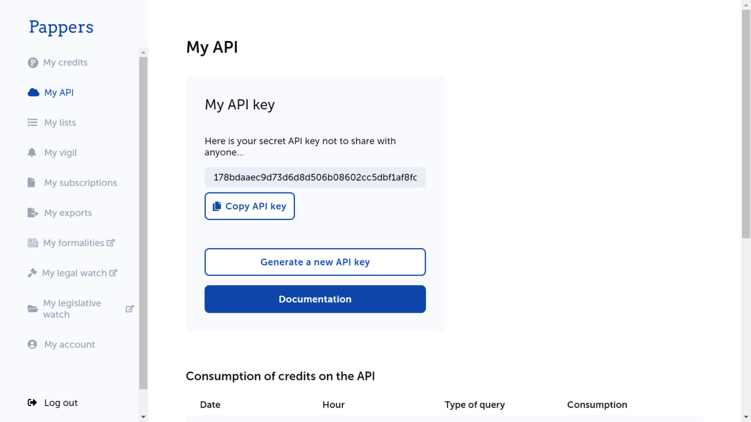The width and height of the screenshot is (751, 422).
Task: Click the Log out menu item
Action: click(53, 402)
